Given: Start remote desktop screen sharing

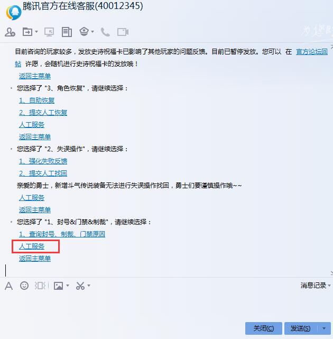Looking at the screenshot, I should pos(49,32).
